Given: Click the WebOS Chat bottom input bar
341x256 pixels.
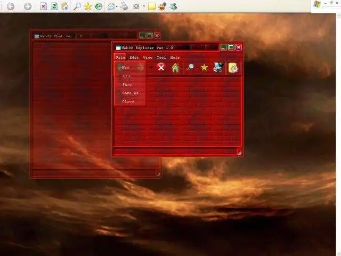Looking at the screenshot, I should pos(94,173).
